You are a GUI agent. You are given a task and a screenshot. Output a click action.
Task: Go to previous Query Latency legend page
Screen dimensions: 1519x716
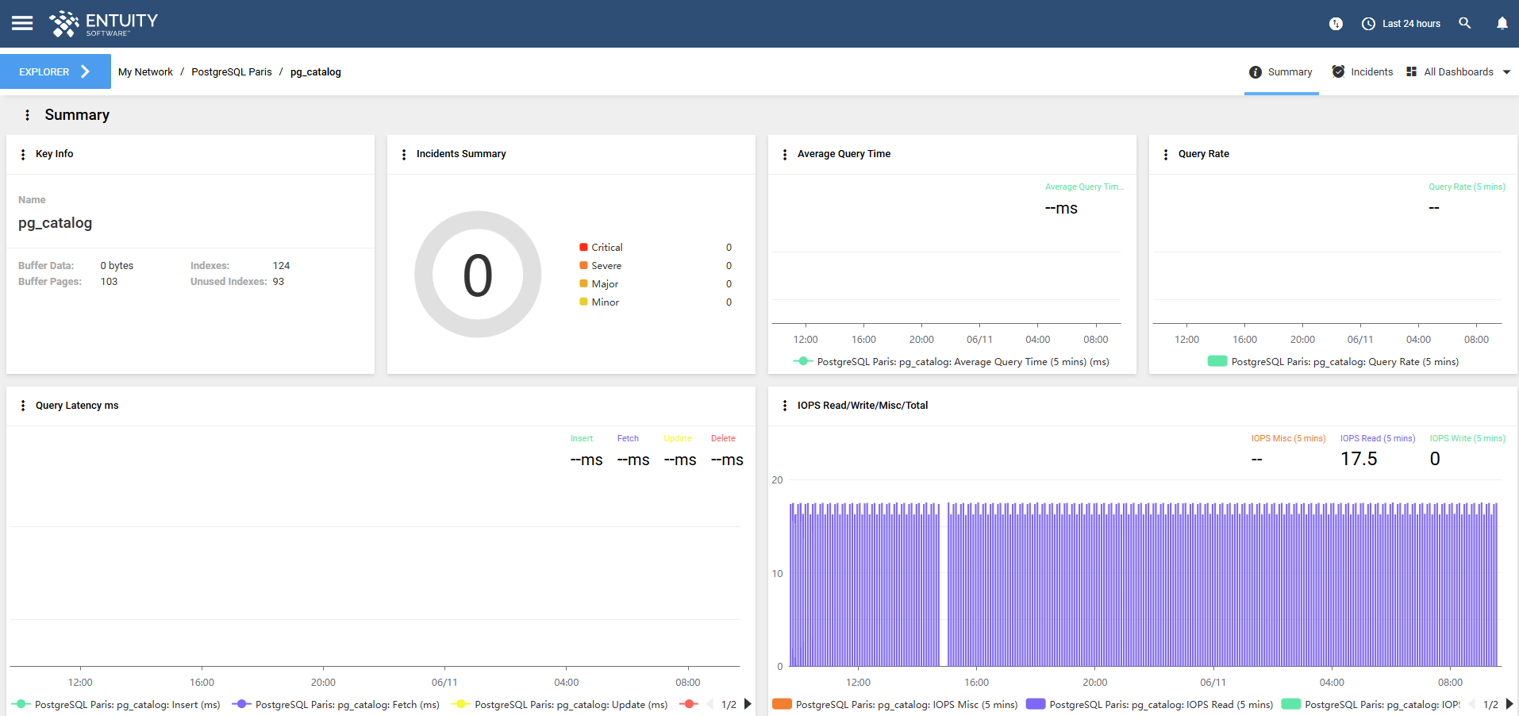pyautogui.click(x=710, y=704)
